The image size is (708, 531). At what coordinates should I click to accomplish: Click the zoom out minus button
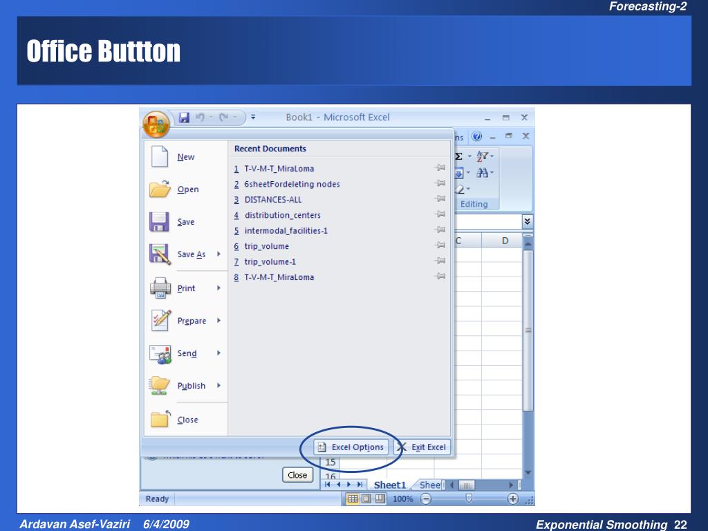tap(425, 499)
